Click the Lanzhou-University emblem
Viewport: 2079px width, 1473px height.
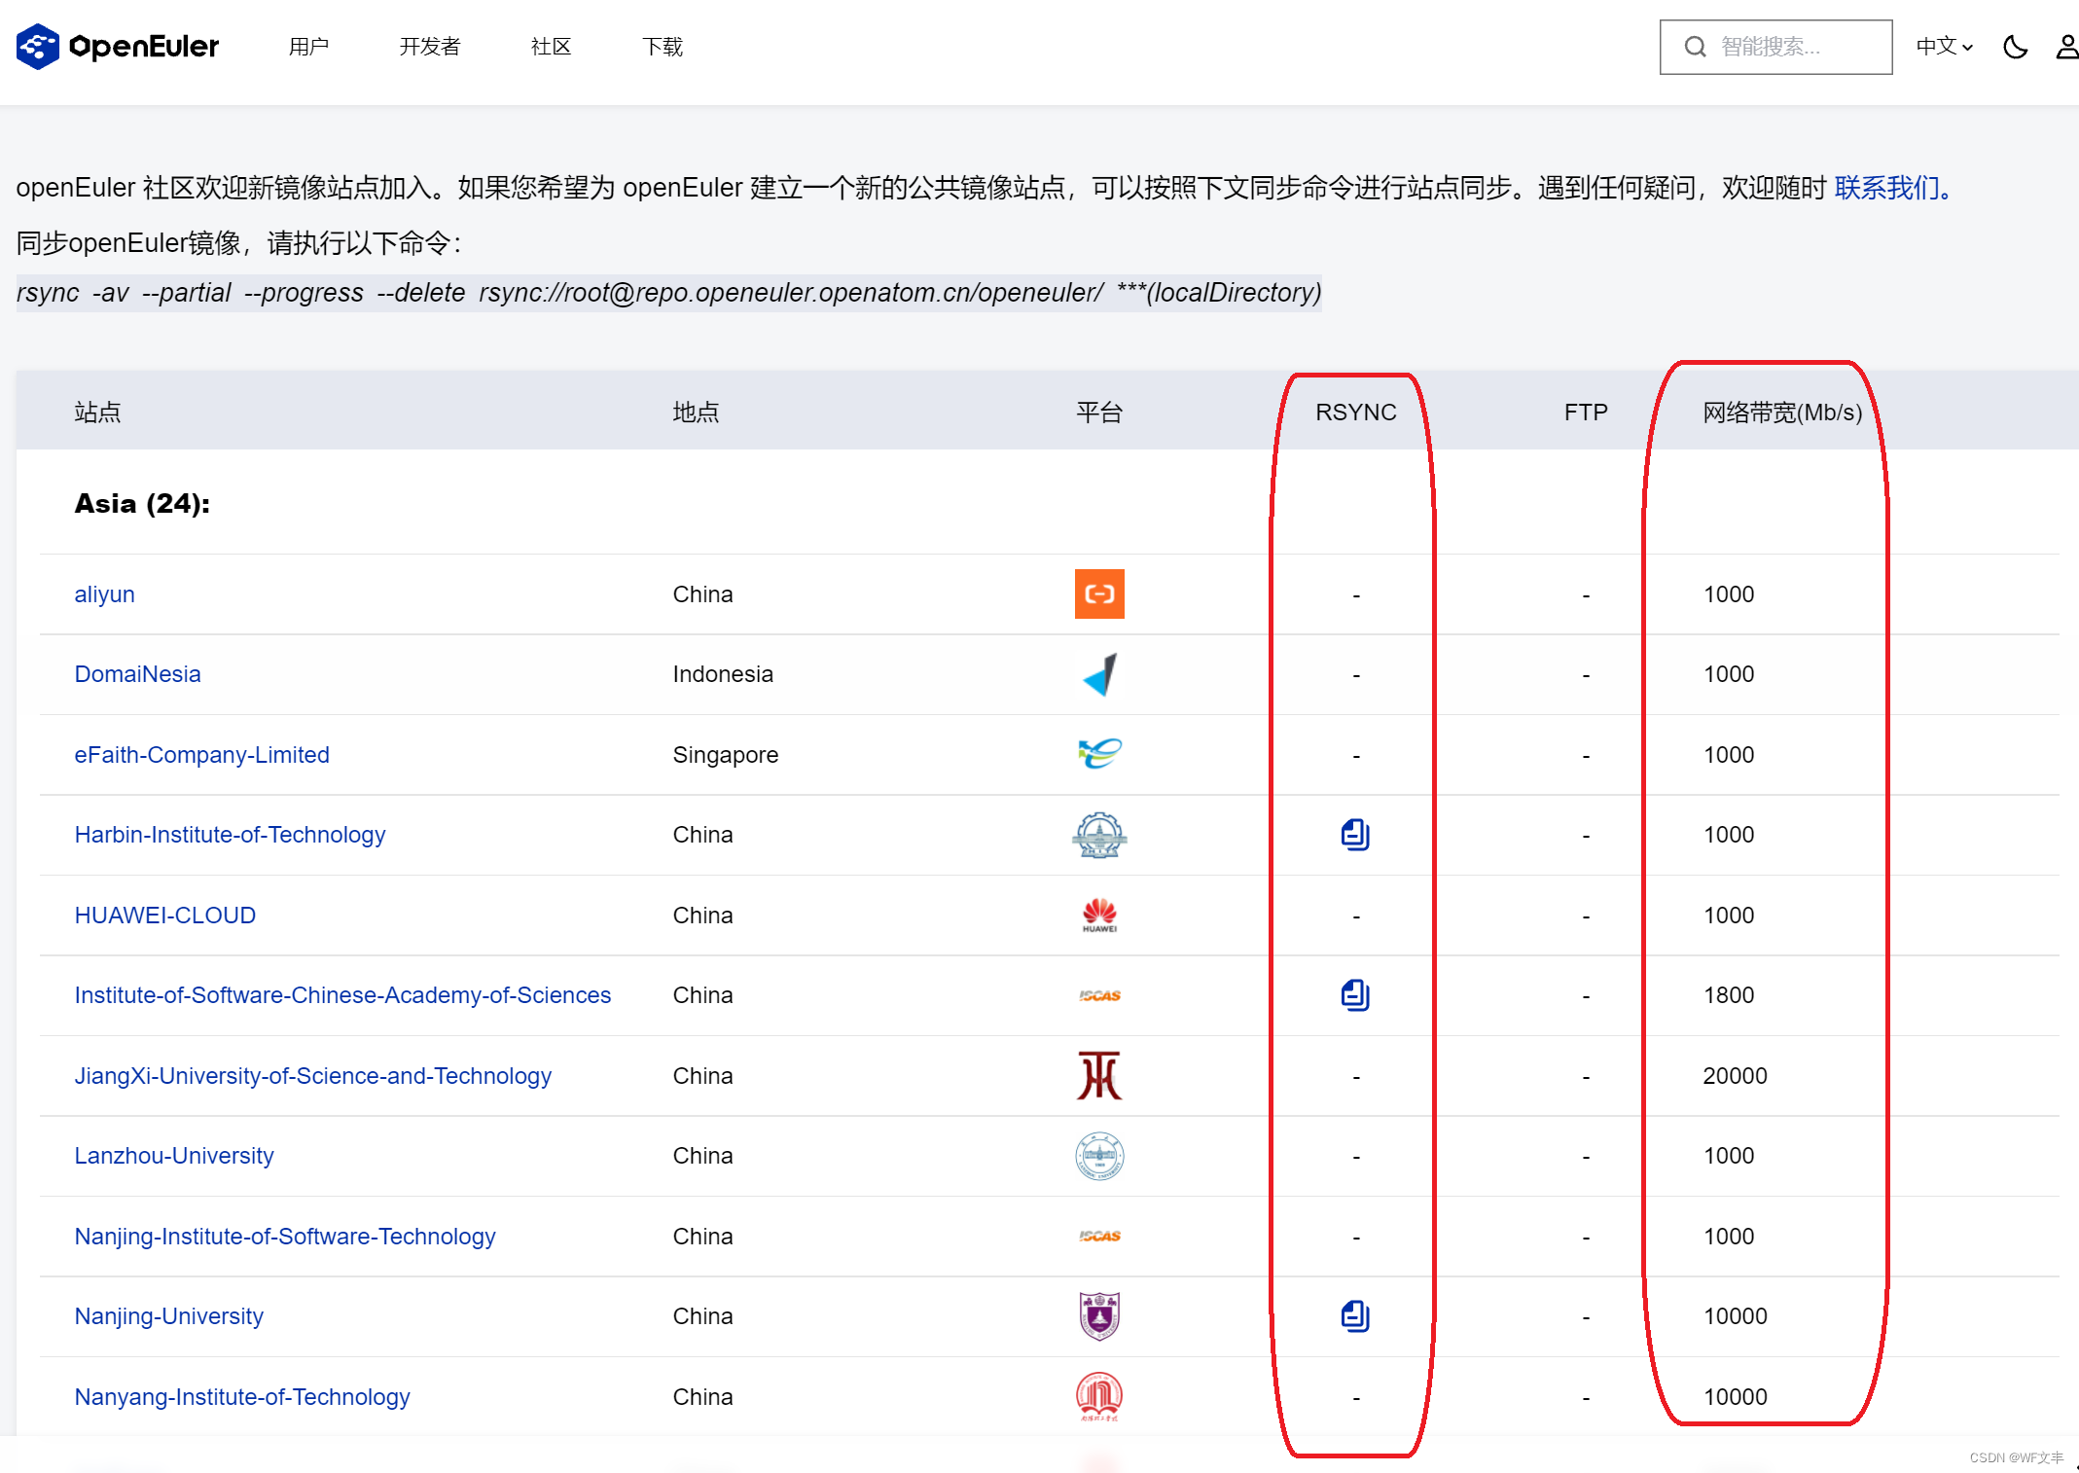(1099, 1156)
